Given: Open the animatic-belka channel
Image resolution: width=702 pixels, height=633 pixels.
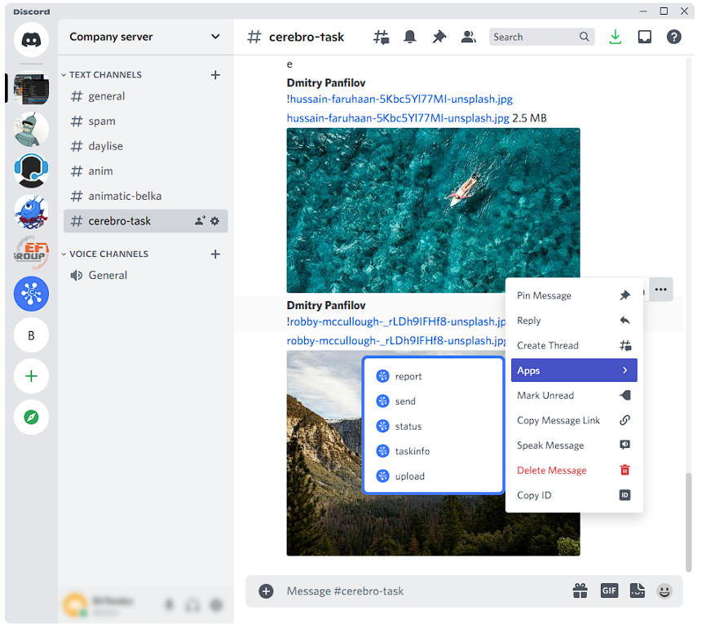Looking at the screenshot, I should click(x=145, y=197).
